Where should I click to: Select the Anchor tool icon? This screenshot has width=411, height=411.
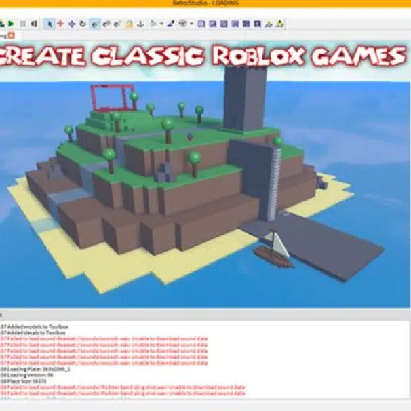(141, 24)
